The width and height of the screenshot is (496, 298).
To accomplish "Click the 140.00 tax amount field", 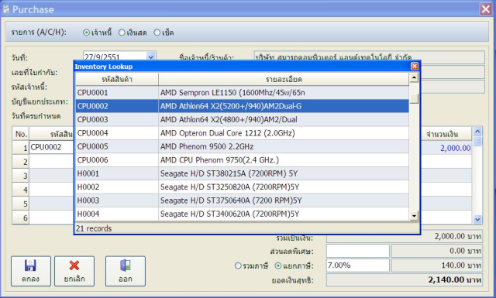I will point(437,265).
